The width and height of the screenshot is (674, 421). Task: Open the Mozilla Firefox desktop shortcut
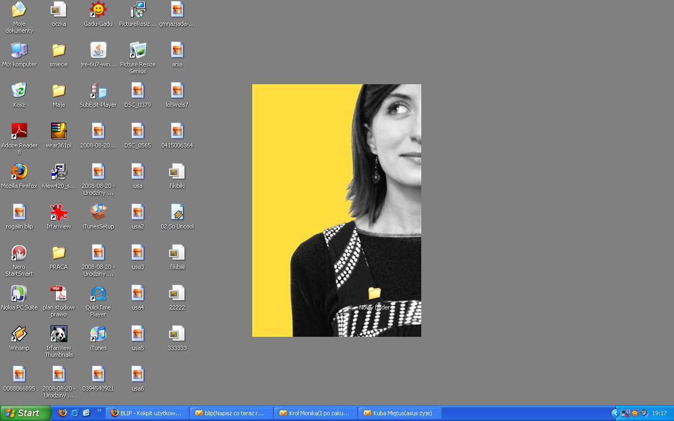[x=19, y=172]
